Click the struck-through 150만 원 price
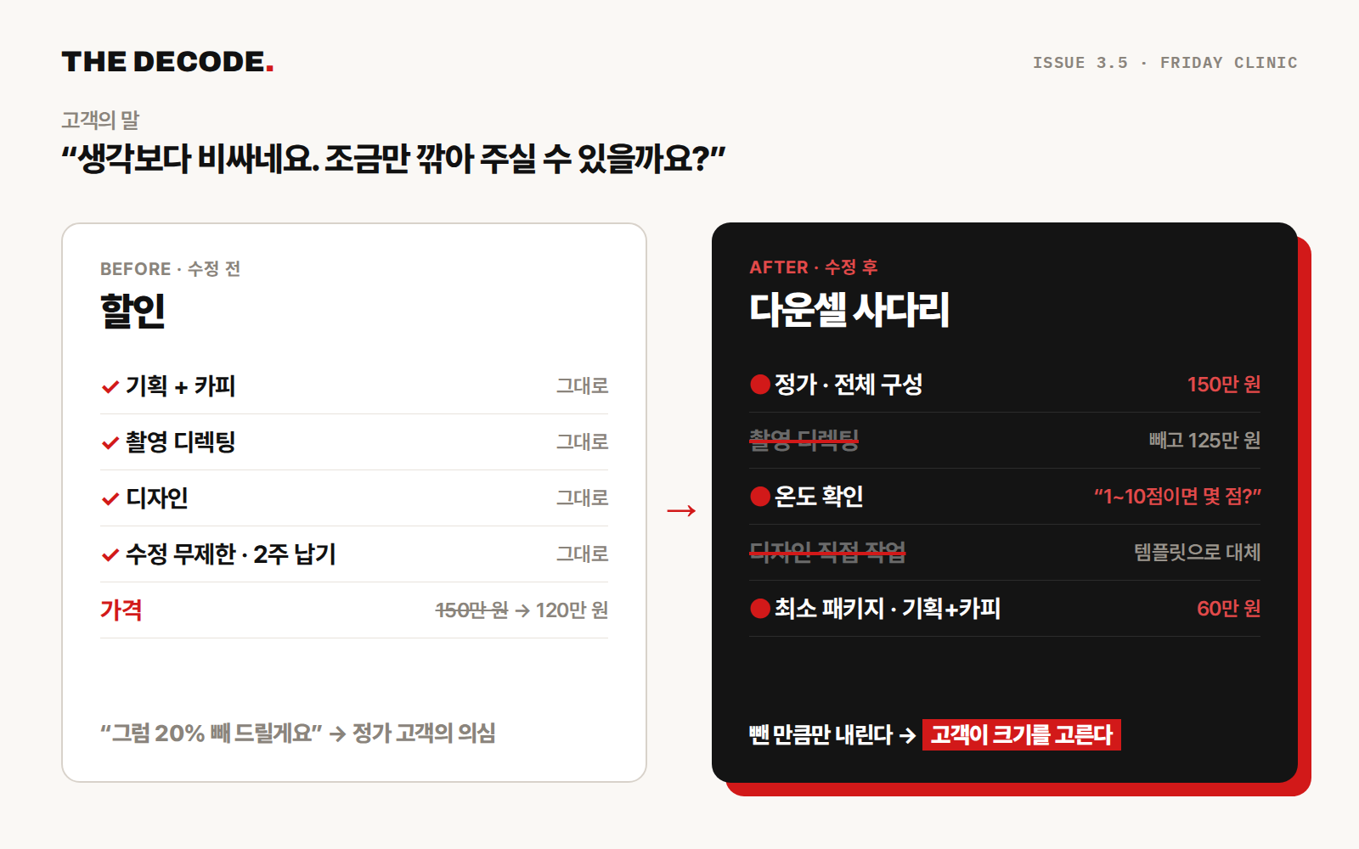Viewport: 1359px width, 849px height. coord(471,610)
